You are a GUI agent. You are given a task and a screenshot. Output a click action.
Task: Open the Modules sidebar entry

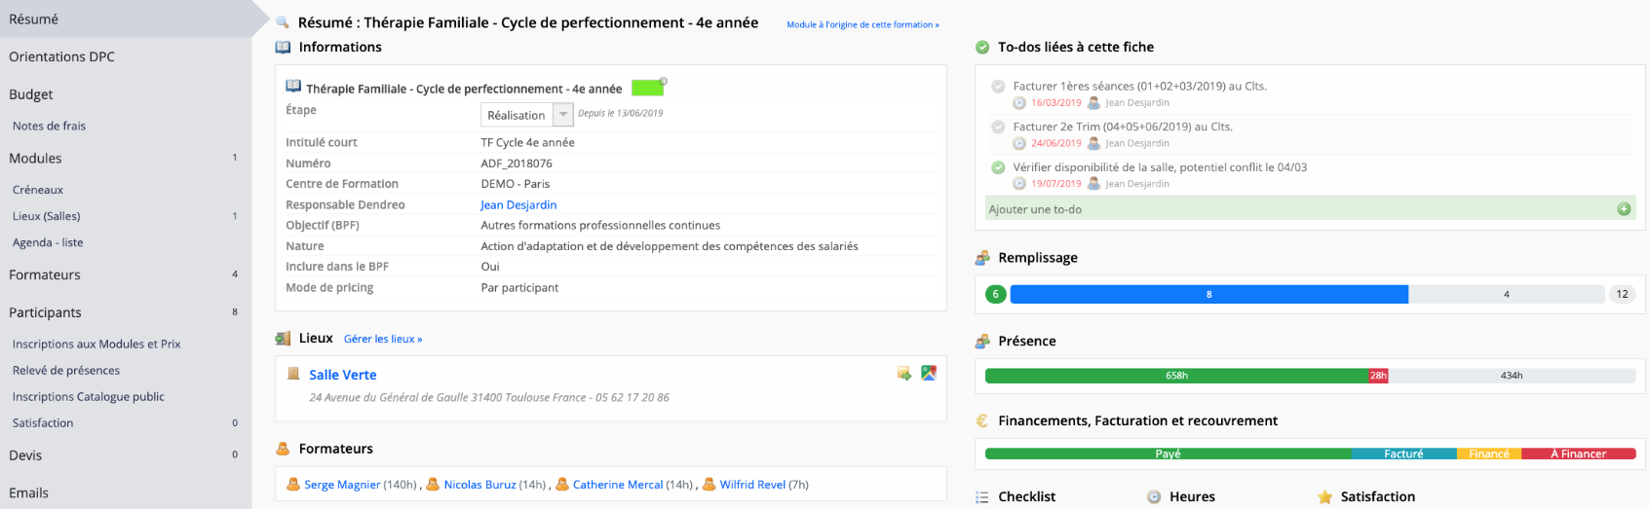click(x=35, y=159)
